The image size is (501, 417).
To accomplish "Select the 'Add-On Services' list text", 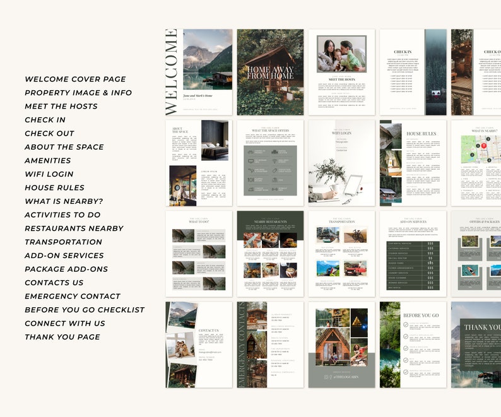I will point(64,255).
